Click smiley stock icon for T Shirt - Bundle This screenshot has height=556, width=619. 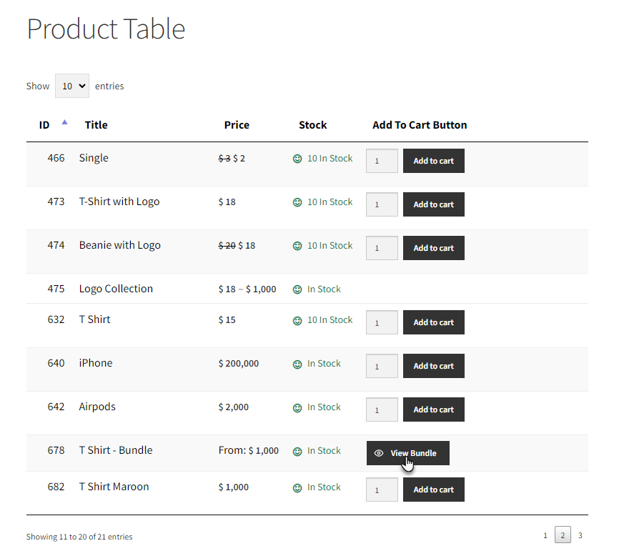tap(297, 452)
